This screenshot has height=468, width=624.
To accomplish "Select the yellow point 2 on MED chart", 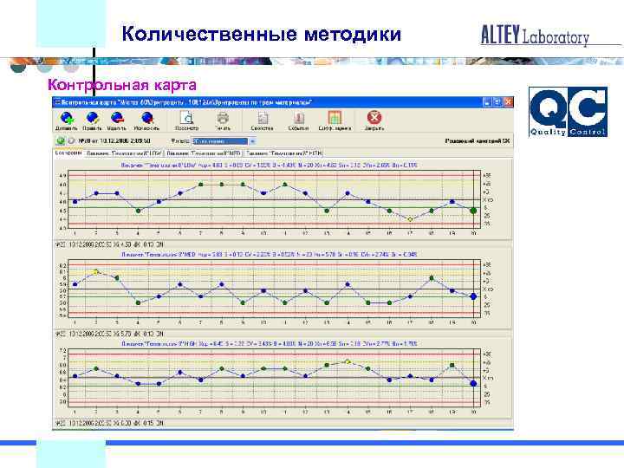I will click(x=96, y=272).
